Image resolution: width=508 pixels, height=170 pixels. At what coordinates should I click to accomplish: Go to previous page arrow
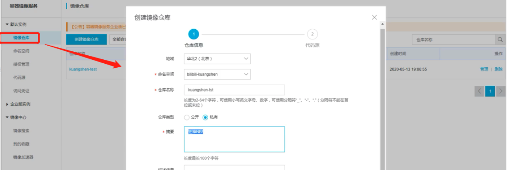coord(479,91)
